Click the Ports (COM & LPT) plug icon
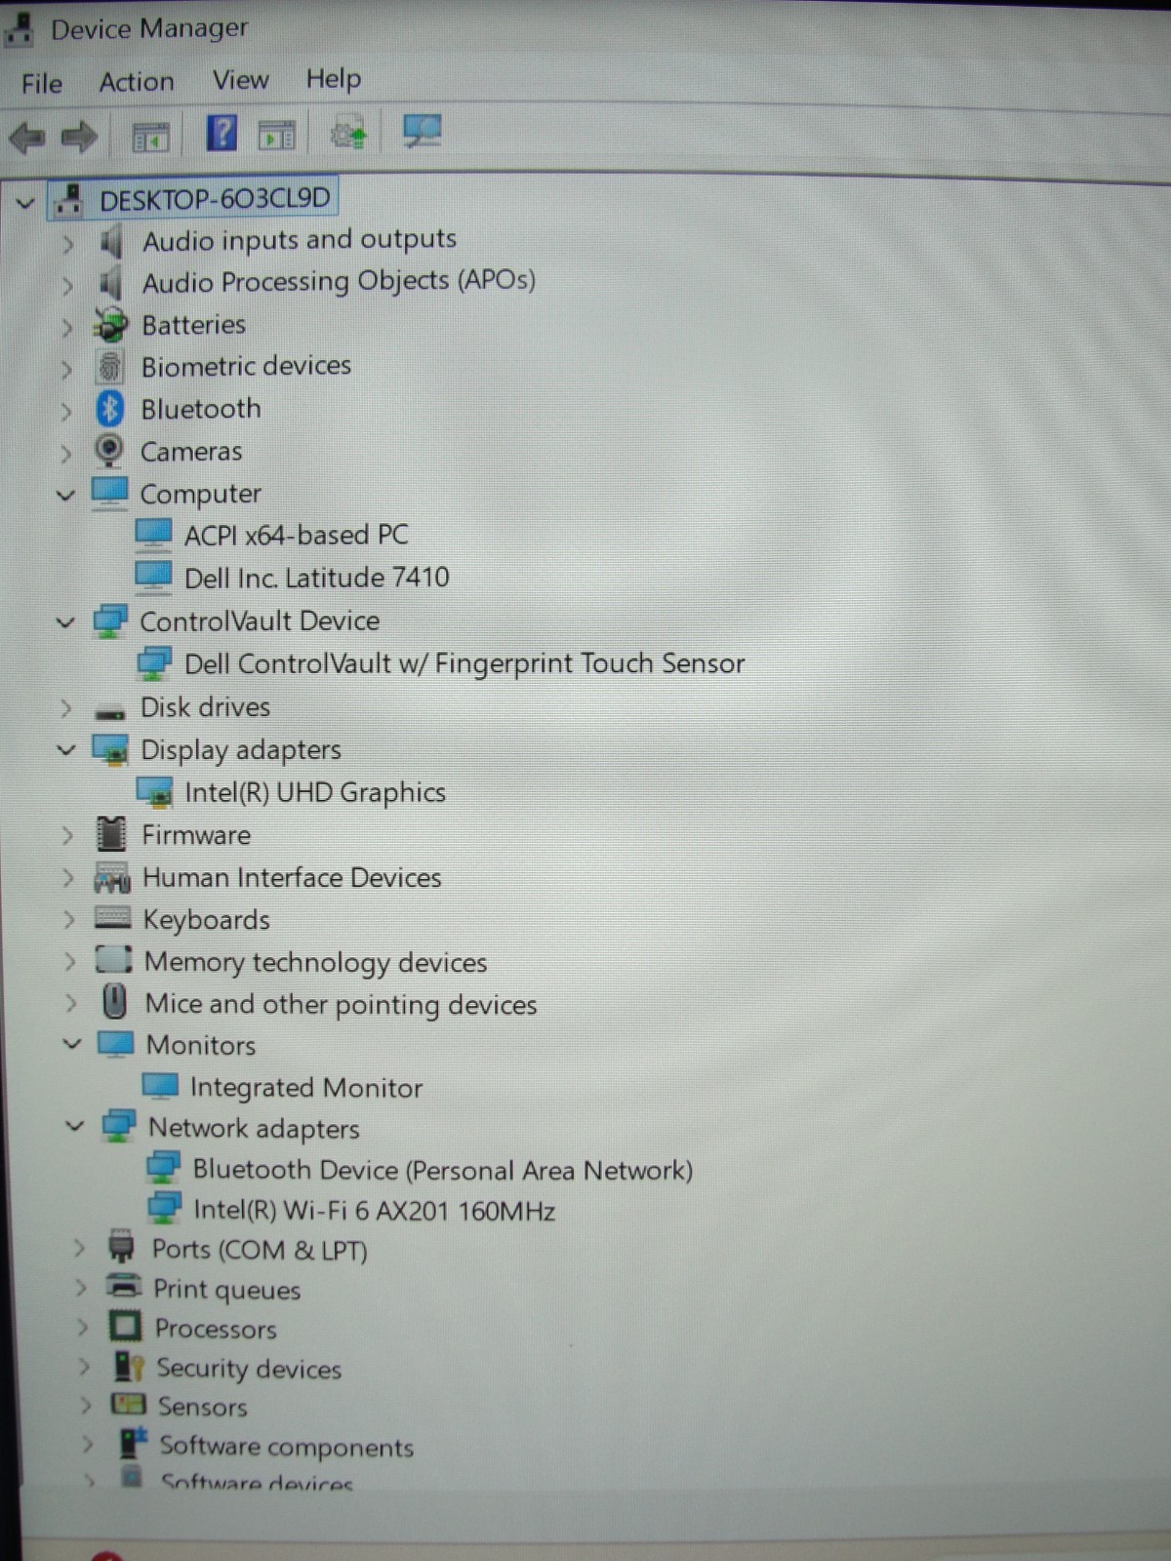Viewport: 1171px width, 1561px height. 121,1246
